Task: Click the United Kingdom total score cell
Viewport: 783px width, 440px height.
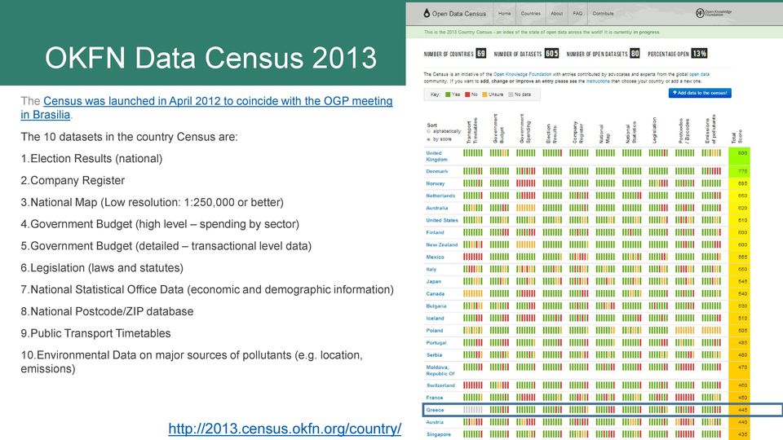Action: tap(740, 155)
